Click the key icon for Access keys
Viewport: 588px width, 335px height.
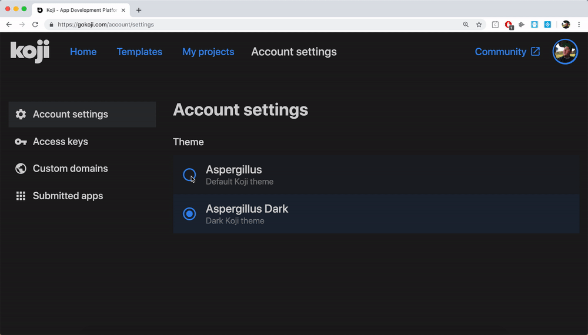click(x=21, y=142)
